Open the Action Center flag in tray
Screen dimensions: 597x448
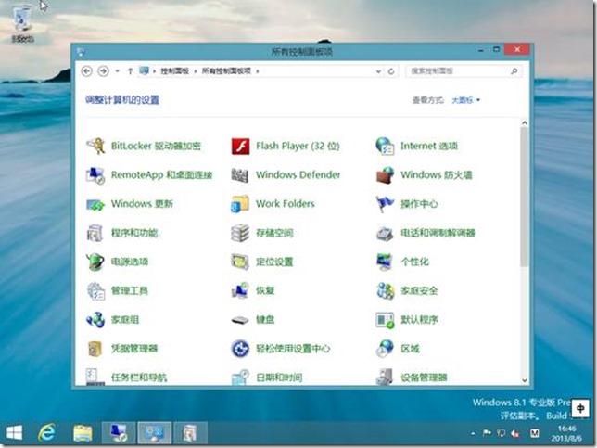487,433
